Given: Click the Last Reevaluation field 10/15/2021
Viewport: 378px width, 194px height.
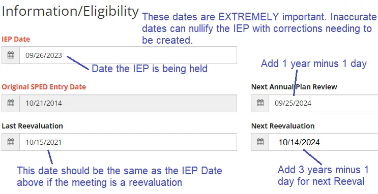Looking at the screenshot, I should click(x=128, y=142).
